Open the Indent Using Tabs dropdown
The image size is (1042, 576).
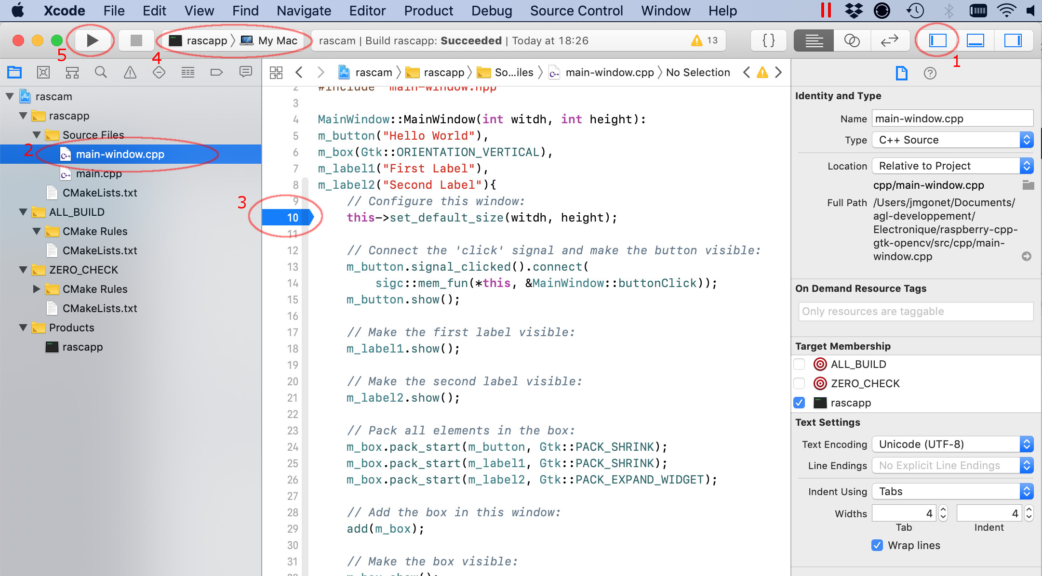click(x=952, y=491)
